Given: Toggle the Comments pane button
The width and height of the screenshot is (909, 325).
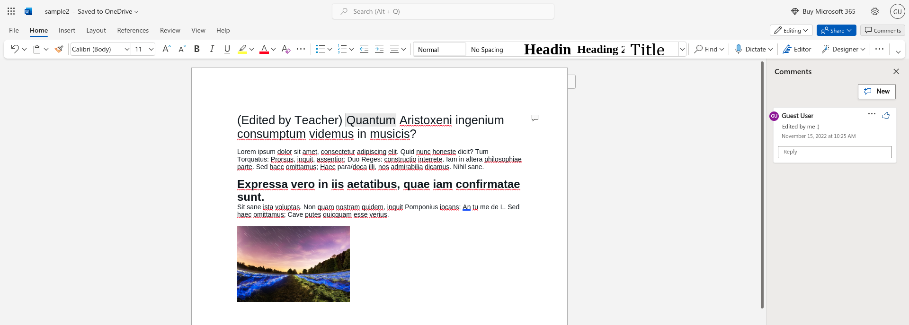Looking at the screenshot, I should pyautogui.click(x=882, y=30).
